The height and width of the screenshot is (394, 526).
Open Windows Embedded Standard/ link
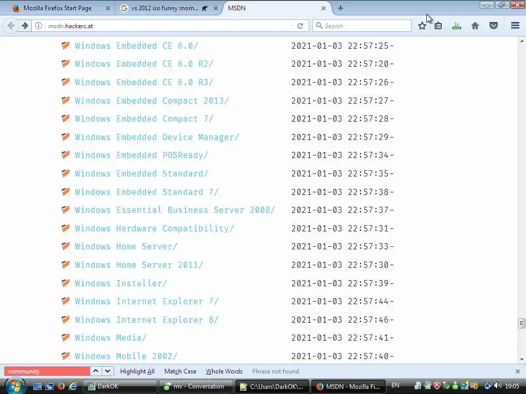pyautogui.click(x=141, y=174)
